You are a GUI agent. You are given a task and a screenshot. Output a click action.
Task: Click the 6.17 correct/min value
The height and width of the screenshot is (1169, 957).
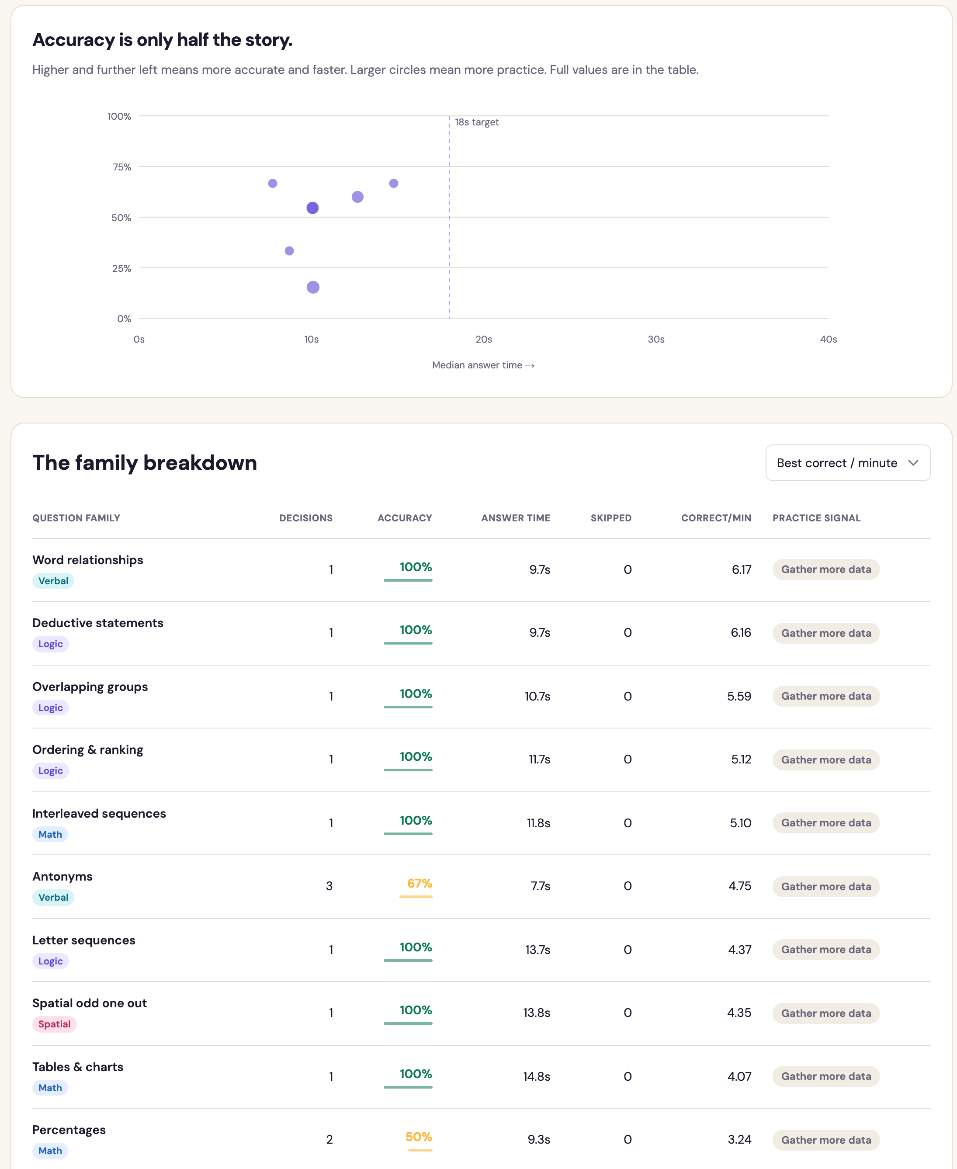coord(742,570)
